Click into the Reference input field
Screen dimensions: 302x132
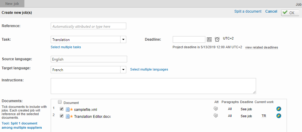88,26
